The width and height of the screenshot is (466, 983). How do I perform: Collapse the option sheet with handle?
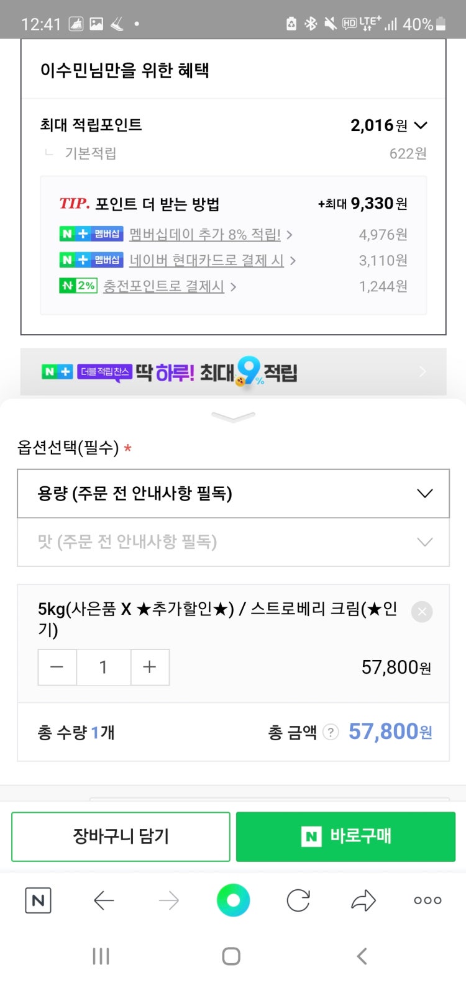point(233,417)
